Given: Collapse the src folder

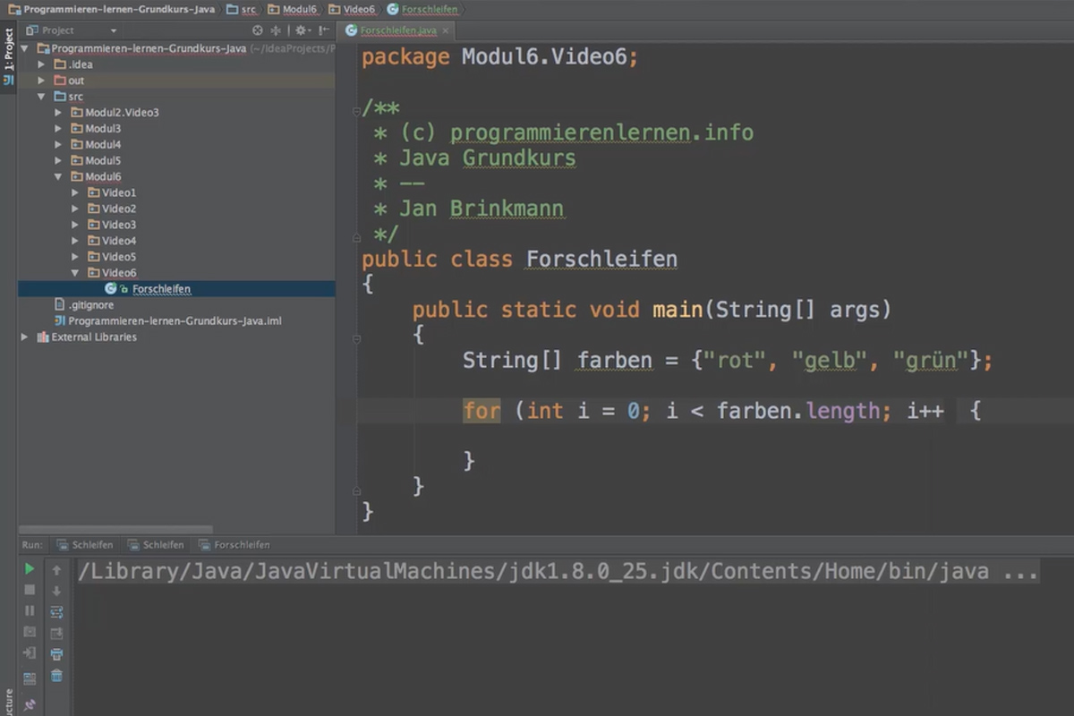Looking at the screenshot, I should click(41, 97).
